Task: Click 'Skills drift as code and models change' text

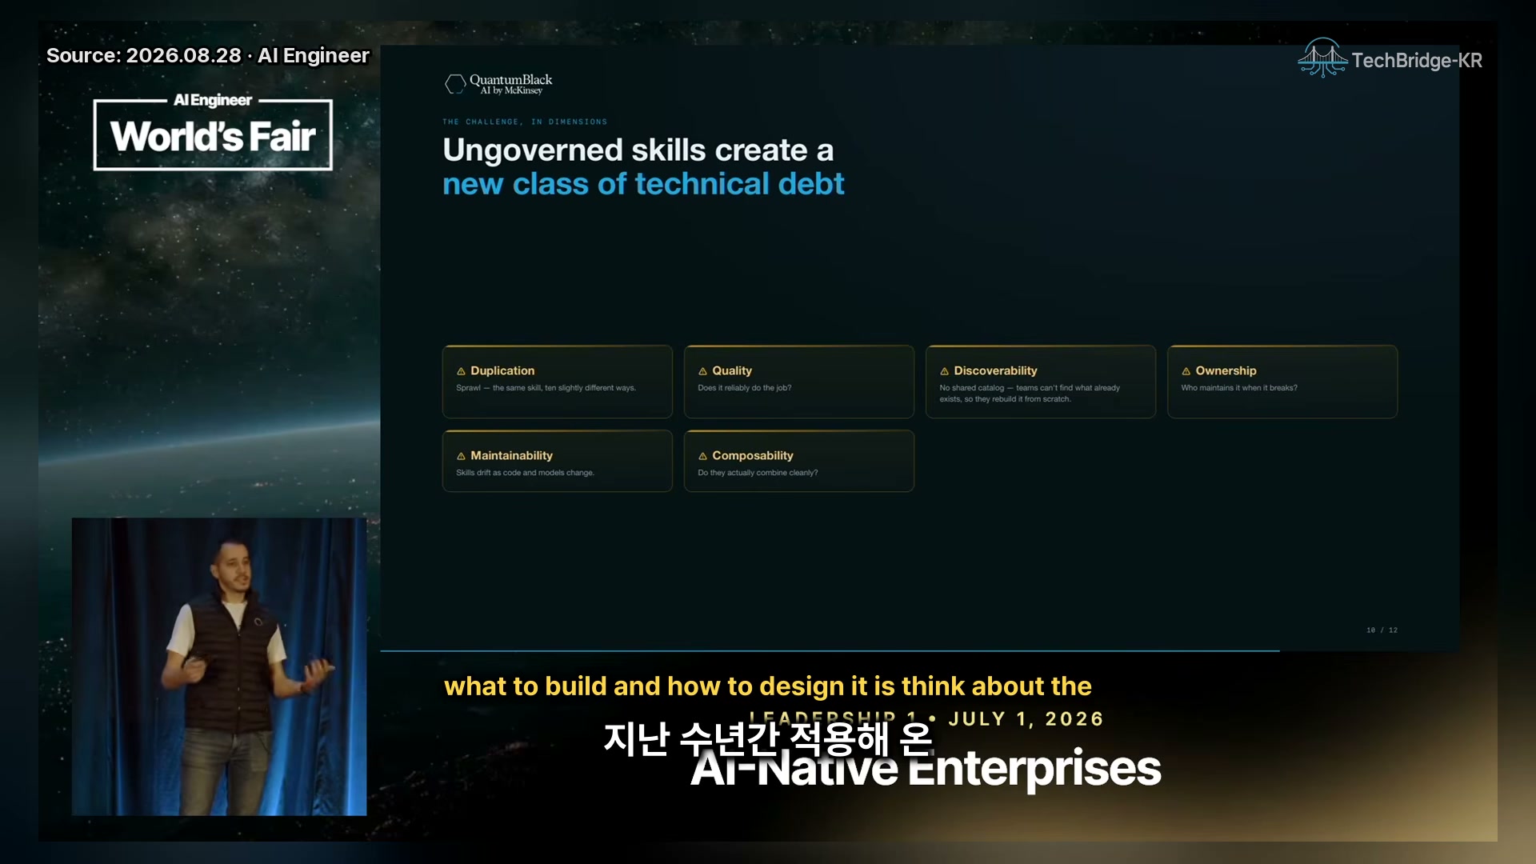Action: 525,473
